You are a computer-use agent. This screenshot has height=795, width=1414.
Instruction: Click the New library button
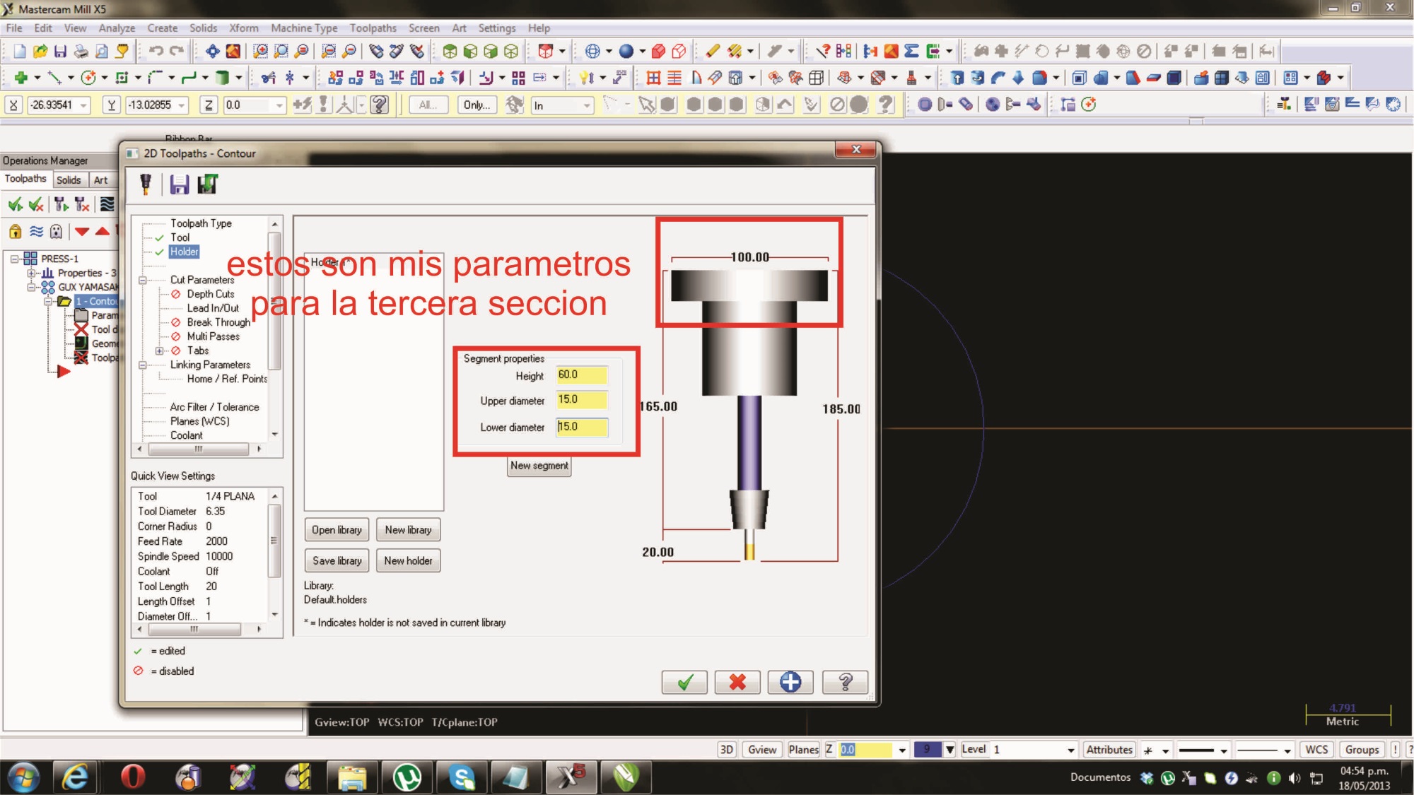pos(408,530)
